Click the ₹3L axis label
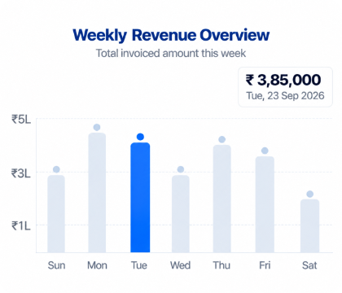This screenshot has width=342, height=293. pos(21,173)
